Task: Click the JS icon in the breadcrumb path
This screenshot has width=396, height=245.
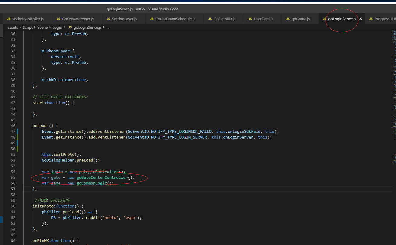Action: (70, 27)
